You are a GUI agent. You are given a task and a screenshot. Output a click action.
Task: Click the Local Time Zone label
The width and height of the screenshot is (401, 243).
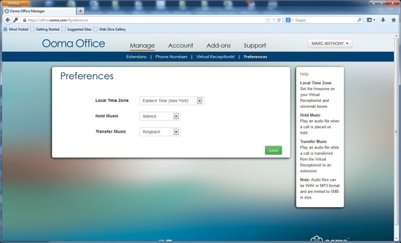point(112,100)
